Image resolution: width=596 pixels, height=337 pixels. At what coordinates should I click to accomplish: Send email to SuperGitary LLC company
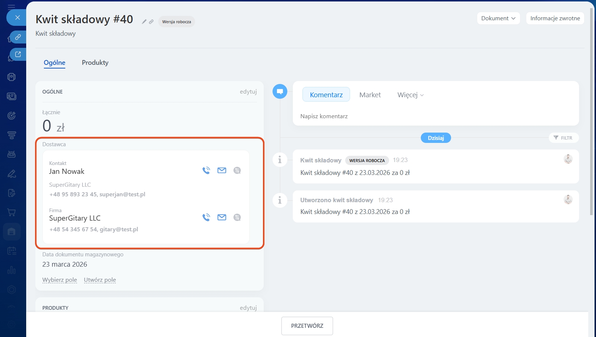pos(222,217)
